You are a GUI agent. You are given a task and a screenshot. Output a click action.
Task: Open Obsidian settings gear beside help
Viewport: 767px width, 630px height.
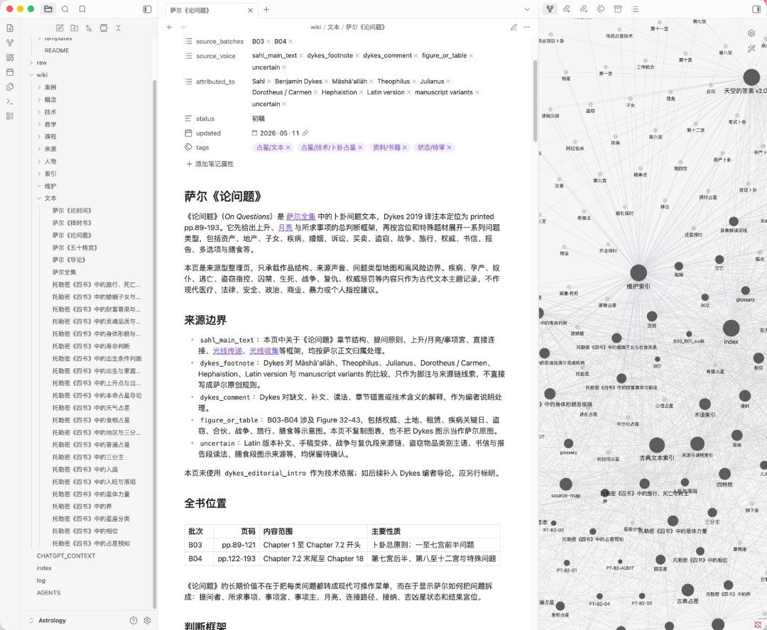tap(147, 620)
